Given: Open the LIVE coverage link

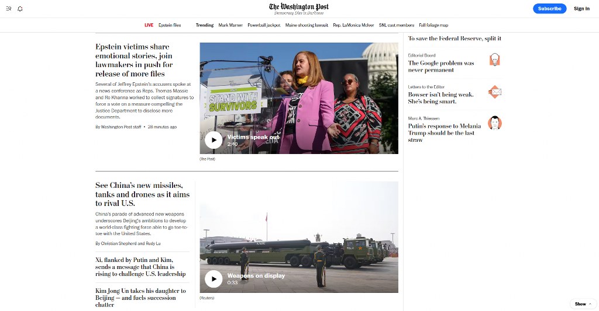Looking at the screenshot, I should click(149, 25).
